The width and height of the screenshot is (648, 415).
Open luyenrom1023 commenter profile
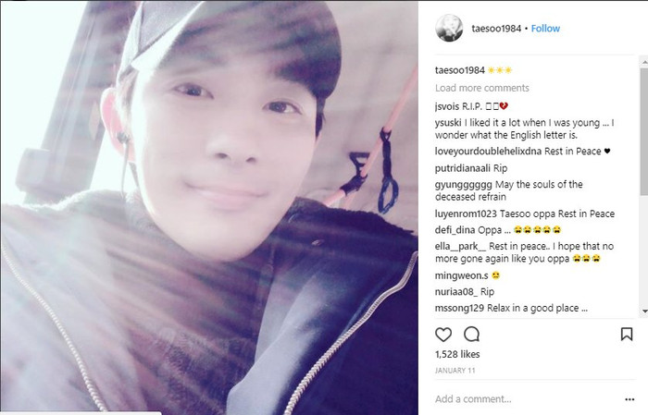(x=466, y=214)
